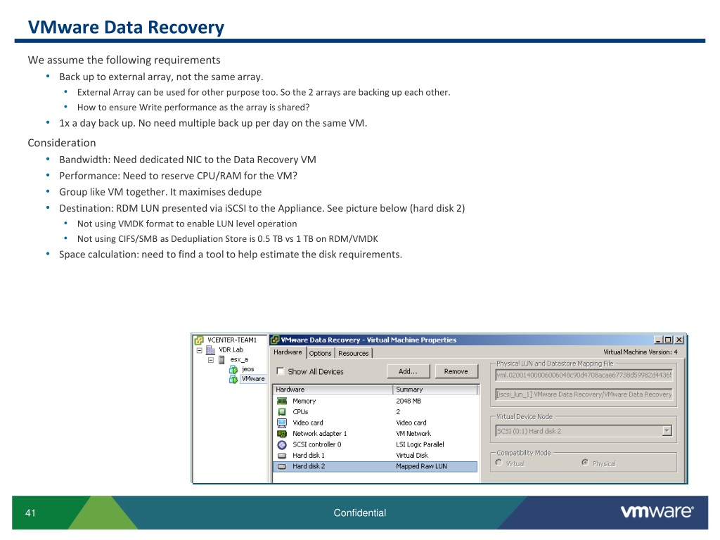Image resolution: width=720 pixels, height=540 pixels.
Task: Click the jeos virtual machine icon
Action: click(x=233, y=369)
